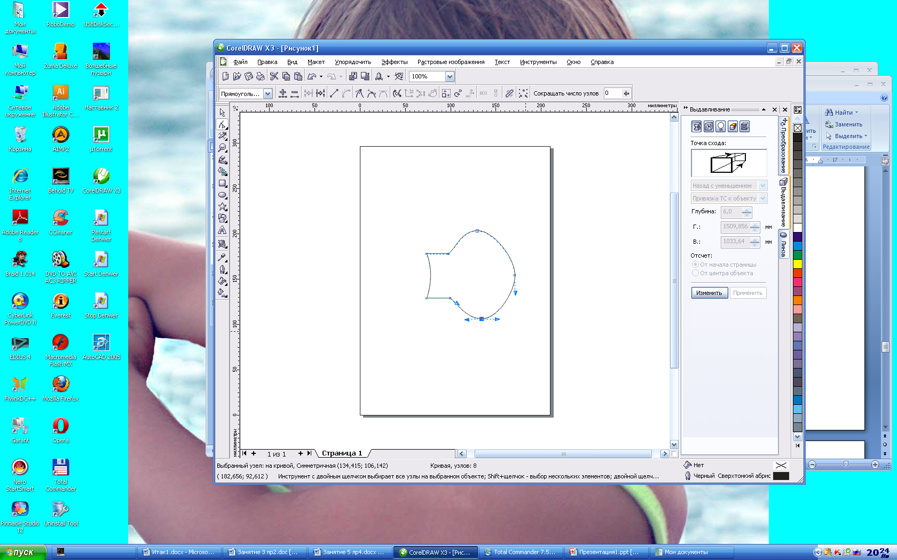897x560 pixels.
Task: Open the 'Прямоуголь…' selection mode dropdown
Action: (268, 93)
